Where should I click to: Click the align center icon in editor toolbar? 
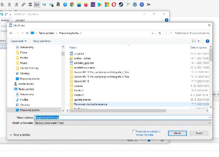(9, 5)
